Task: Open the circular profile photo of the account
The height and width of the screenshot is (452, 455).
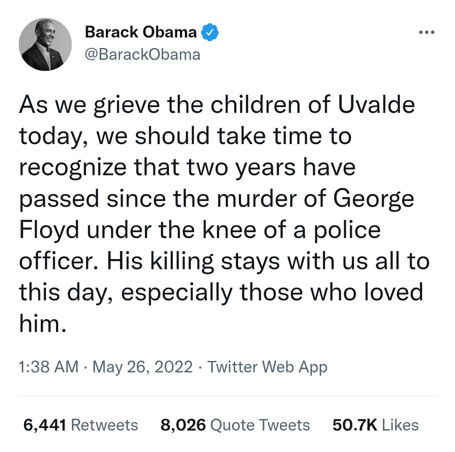Action: click(45, 44)
